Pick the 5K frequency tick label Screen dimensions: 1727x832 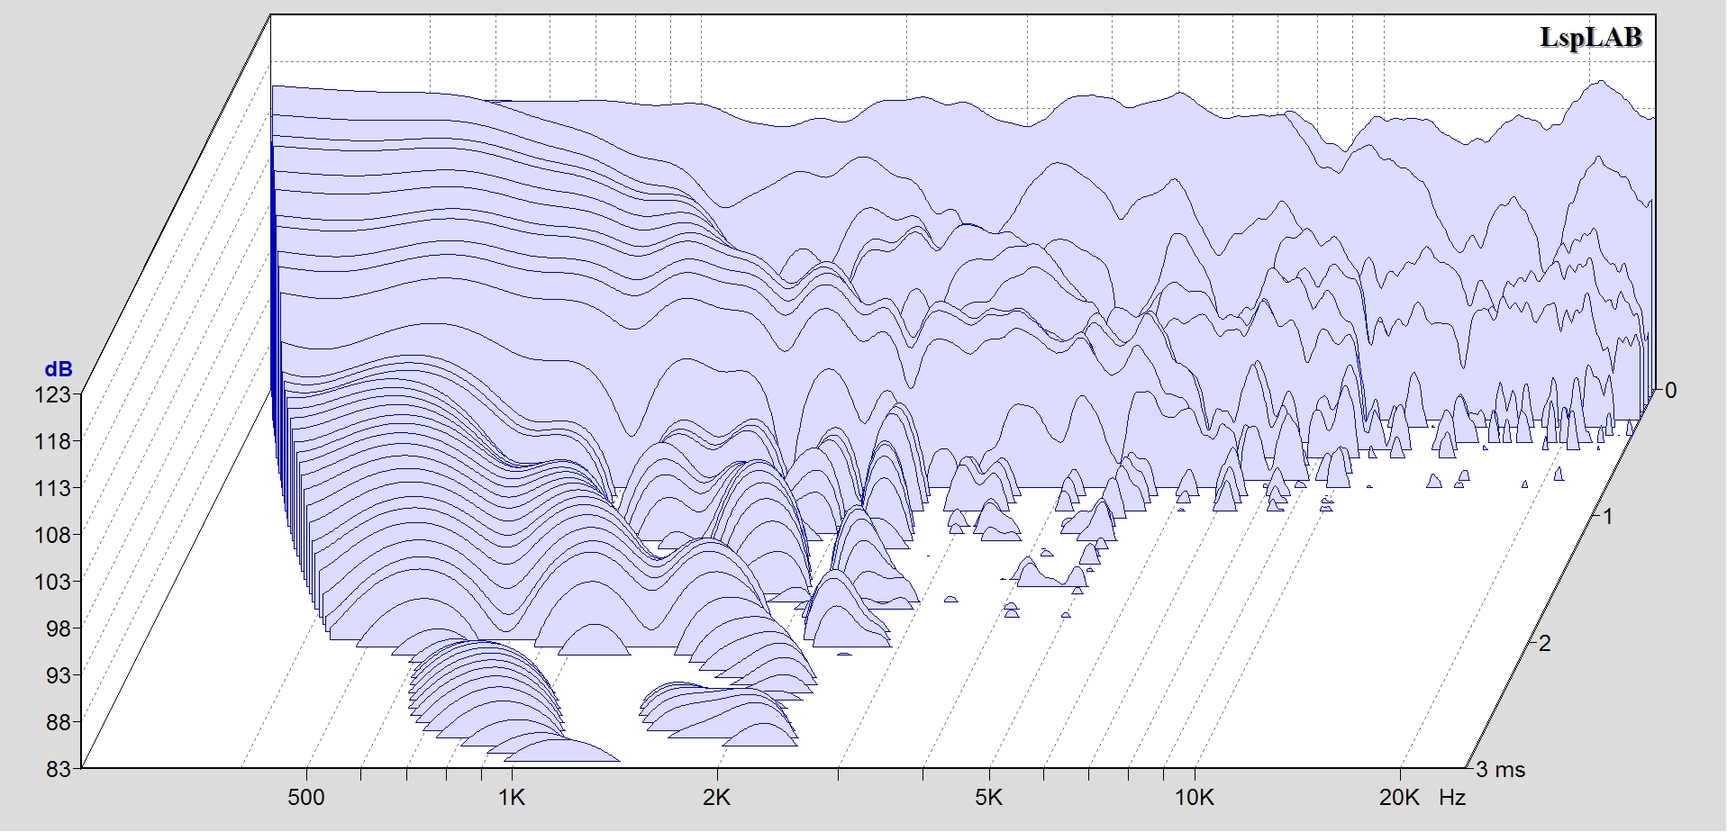tap(989, 798)
